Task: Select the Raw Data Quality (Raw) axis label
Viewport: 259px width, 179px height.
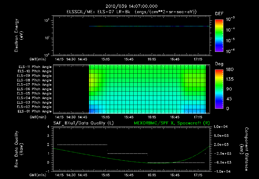Action: 19,149
